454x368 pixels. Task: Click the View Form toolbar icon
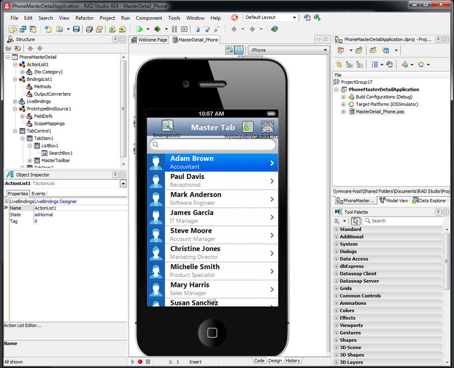(23, 29)
